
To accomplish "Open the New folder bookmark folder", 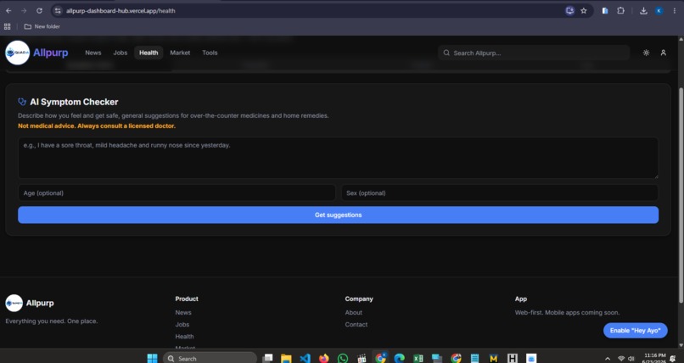I will coord(42,26).
